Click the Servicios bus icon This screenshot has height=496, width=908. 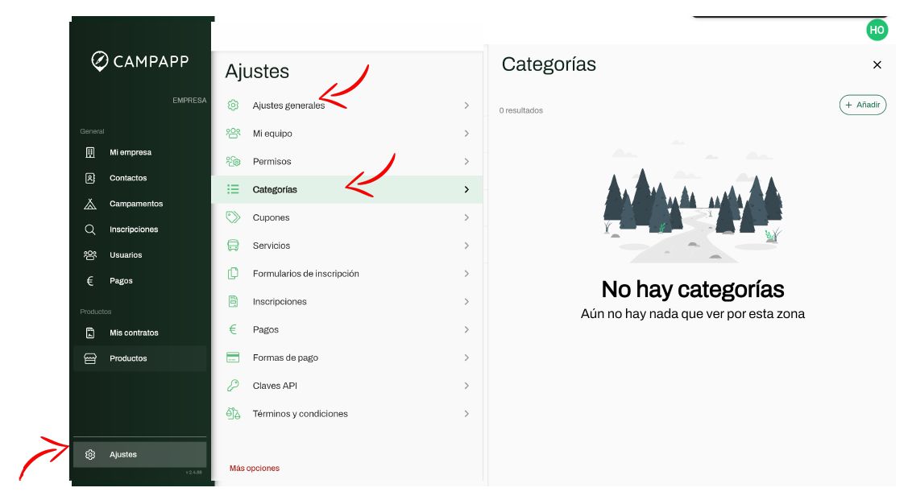coord(233,246)
